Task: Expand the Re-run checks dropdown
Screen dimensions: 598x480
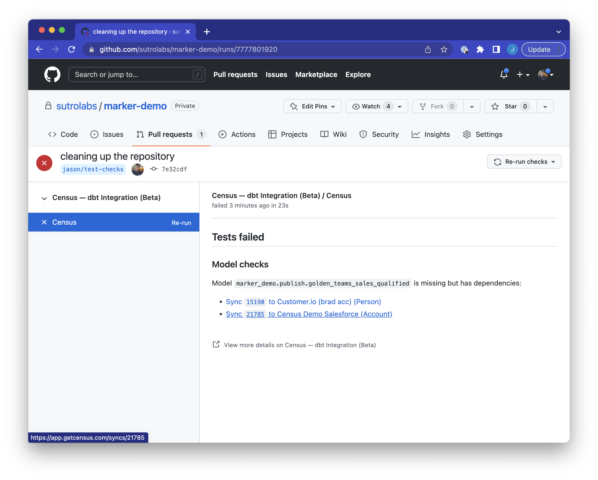Action: tap(524, 162)
